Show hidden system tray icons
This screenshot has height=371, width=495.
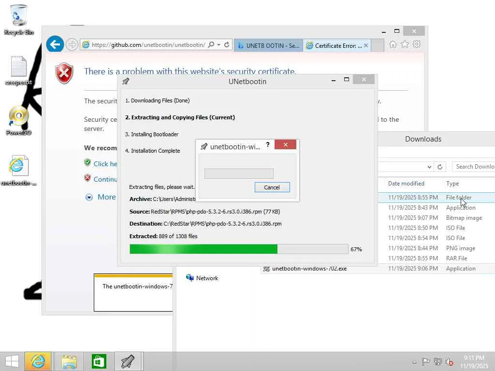[414, 362]
